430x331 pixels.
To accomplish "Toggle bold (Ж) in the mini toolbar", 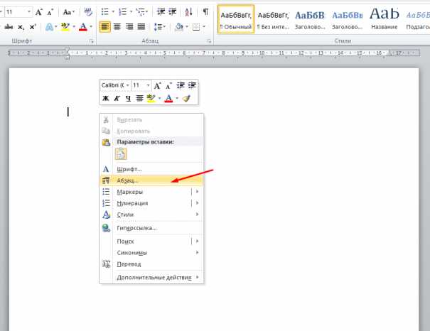I will 105,98.
